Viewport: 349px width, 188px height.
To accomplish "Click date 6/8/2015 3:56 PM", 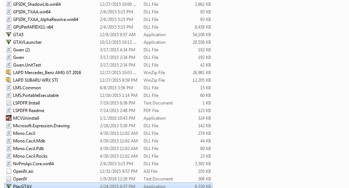I will 116,88.
